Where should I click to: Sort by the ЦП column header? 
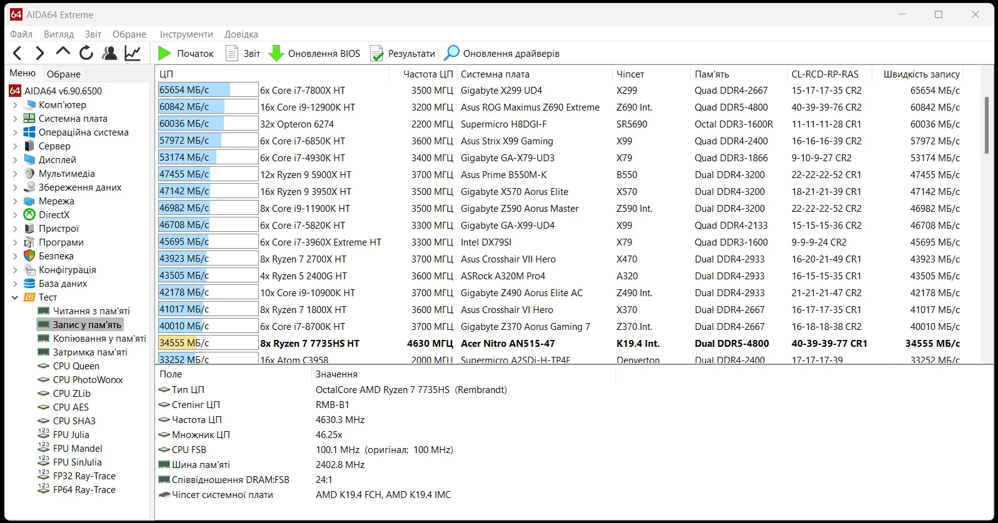[x=272, y=74]
